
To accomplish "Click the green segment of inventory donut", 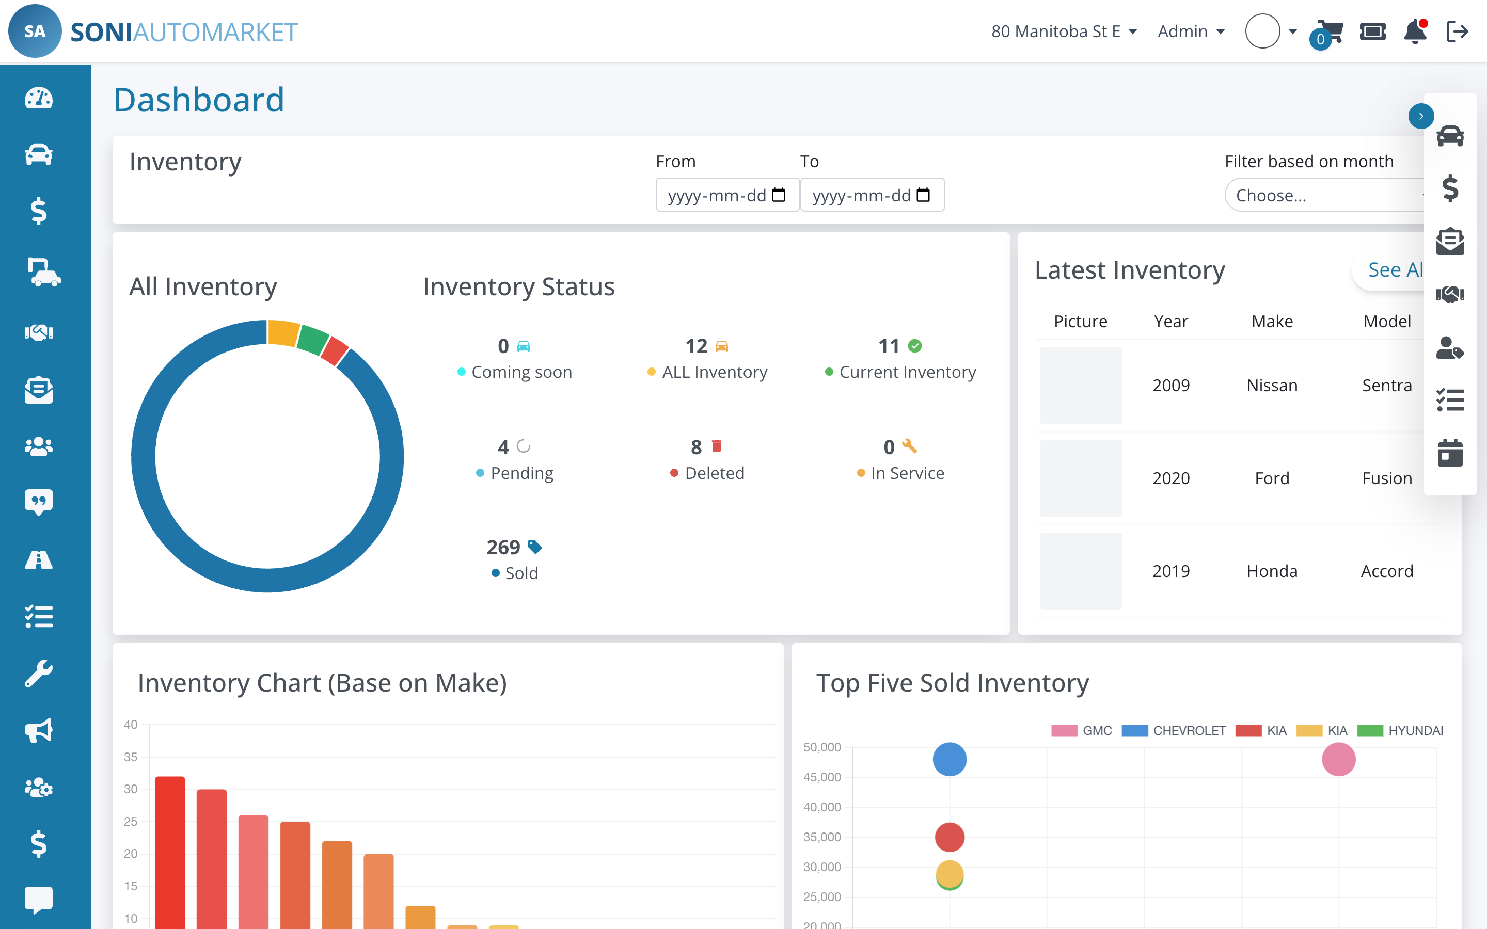I will (313, 340).
